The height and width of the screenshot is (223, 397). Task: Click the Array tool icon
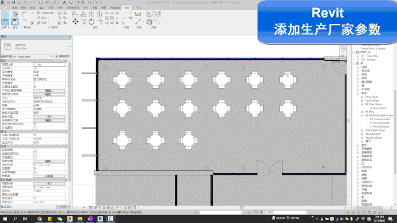tap(107, 18)
